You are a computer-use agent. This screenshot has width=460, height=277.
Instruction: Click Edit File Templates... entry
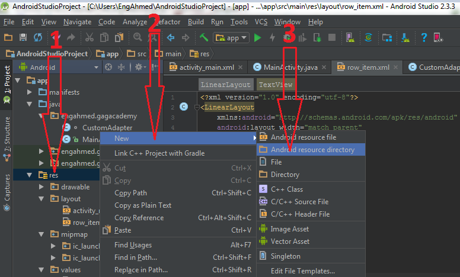tap(311, 271)
